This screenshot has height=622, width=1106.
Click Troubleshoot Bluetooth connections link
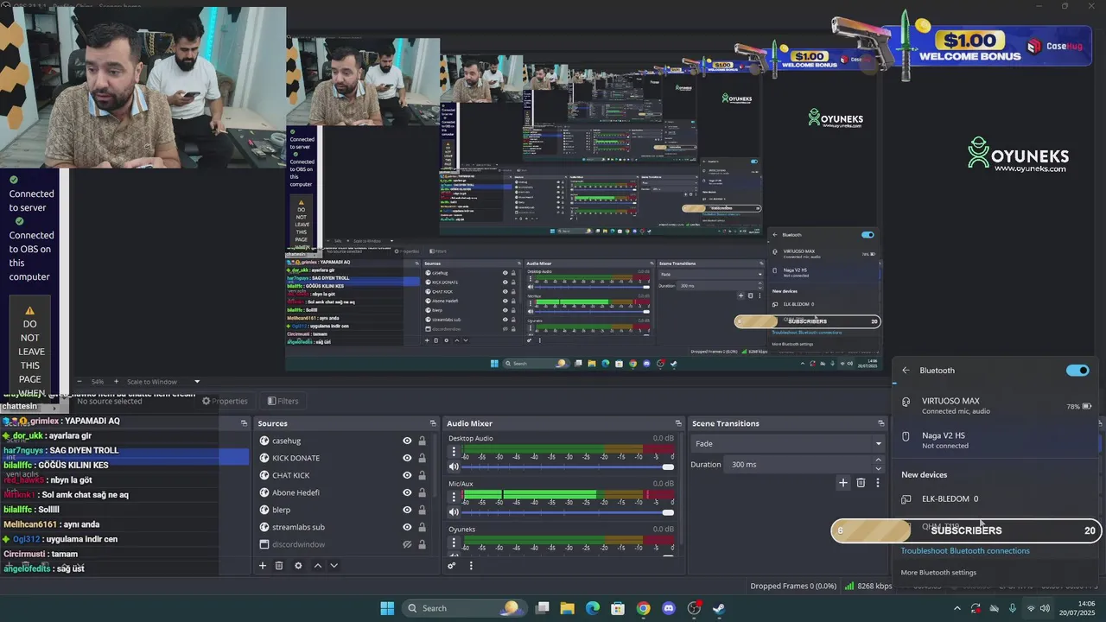pyautogui.click(x=965, y=551)
